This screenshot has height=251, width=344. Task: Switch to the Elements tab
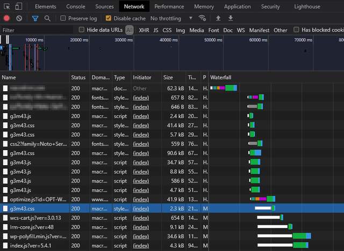pyautogui.click(x=45, y=6)
